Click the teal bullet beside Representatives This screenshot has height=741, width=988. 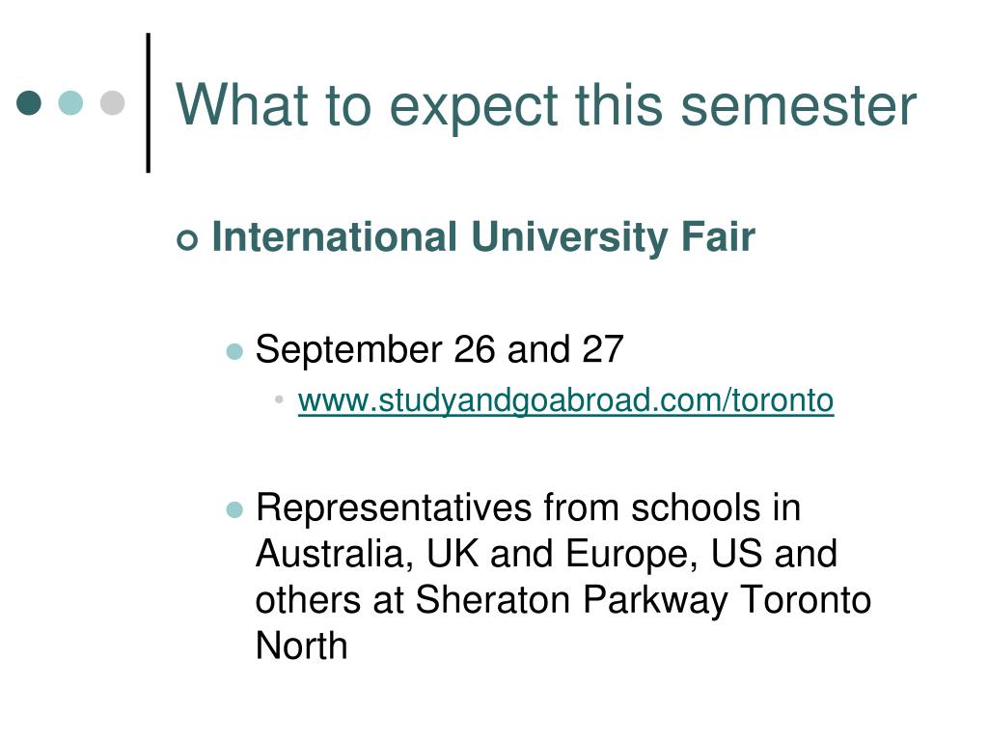click(234, 509)
